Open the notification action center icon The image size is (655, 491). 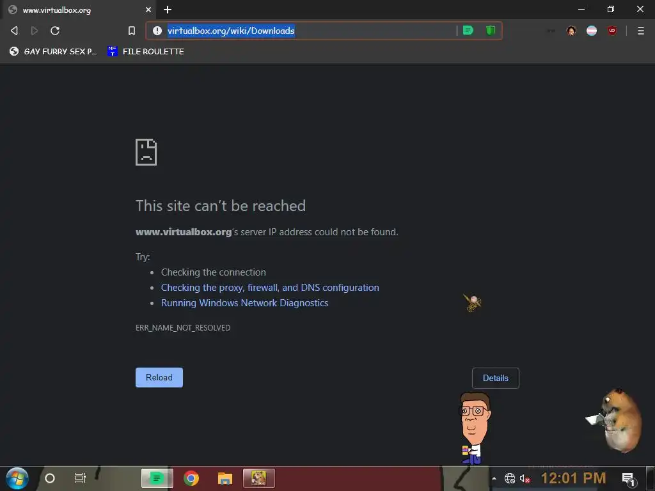628,478
